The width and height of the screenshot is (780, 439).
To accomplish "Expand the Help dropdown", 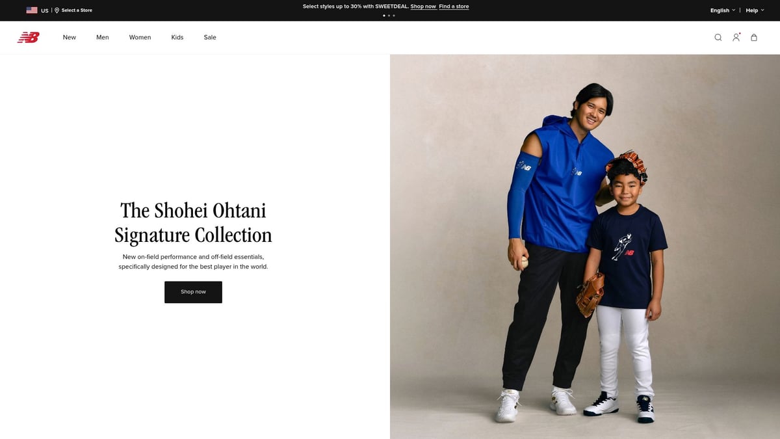I will point(755,10).
